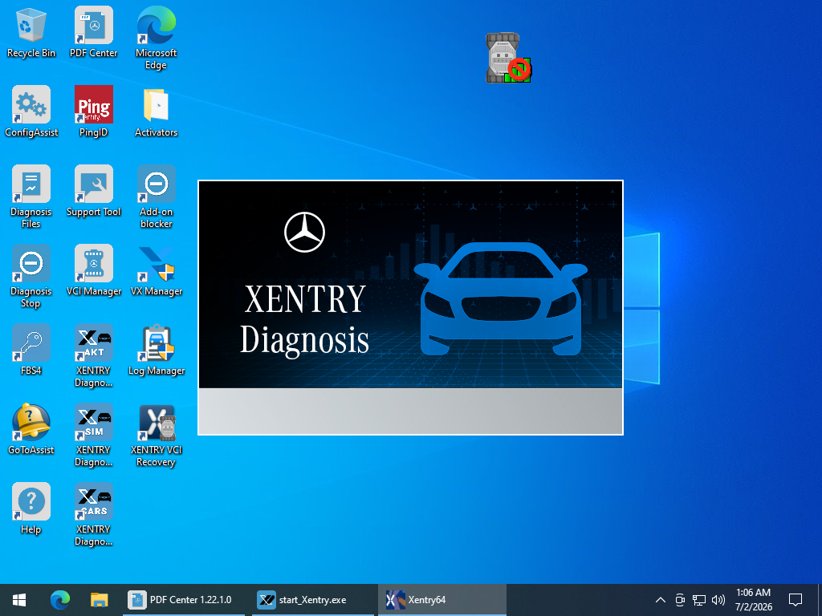The image size is (822, 616).
Task: Launch the Support Tool shortcut
Action: 93,191
